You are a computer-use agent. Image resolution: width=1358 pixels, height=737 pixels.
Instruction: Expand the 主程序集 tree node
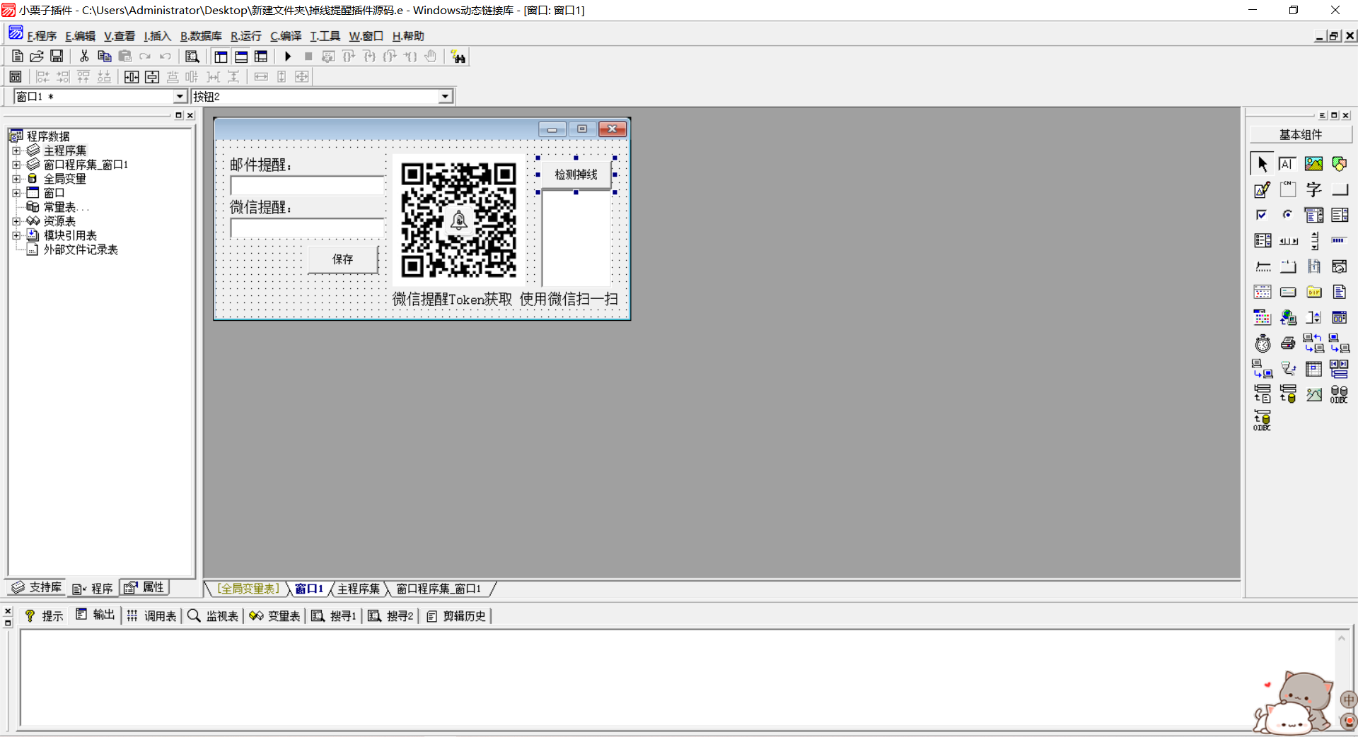16,151
